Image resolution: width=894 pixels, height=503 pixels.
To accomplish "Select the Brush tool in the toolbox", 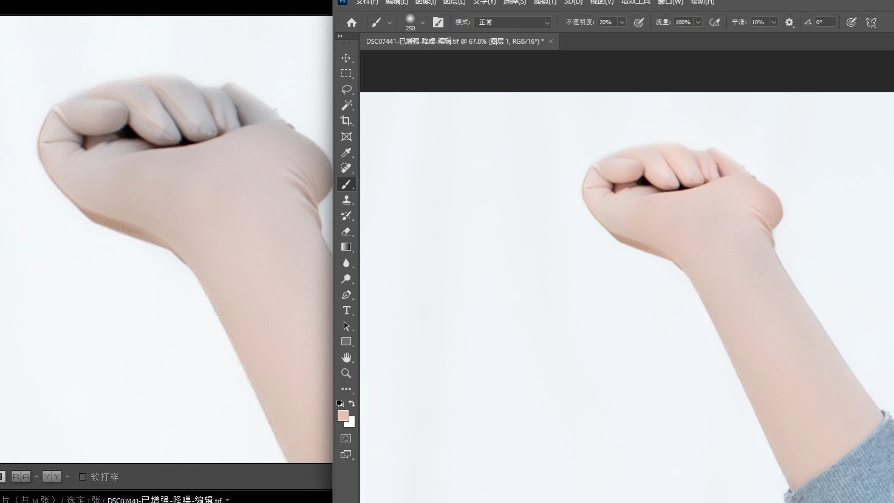I will point(346,184).
